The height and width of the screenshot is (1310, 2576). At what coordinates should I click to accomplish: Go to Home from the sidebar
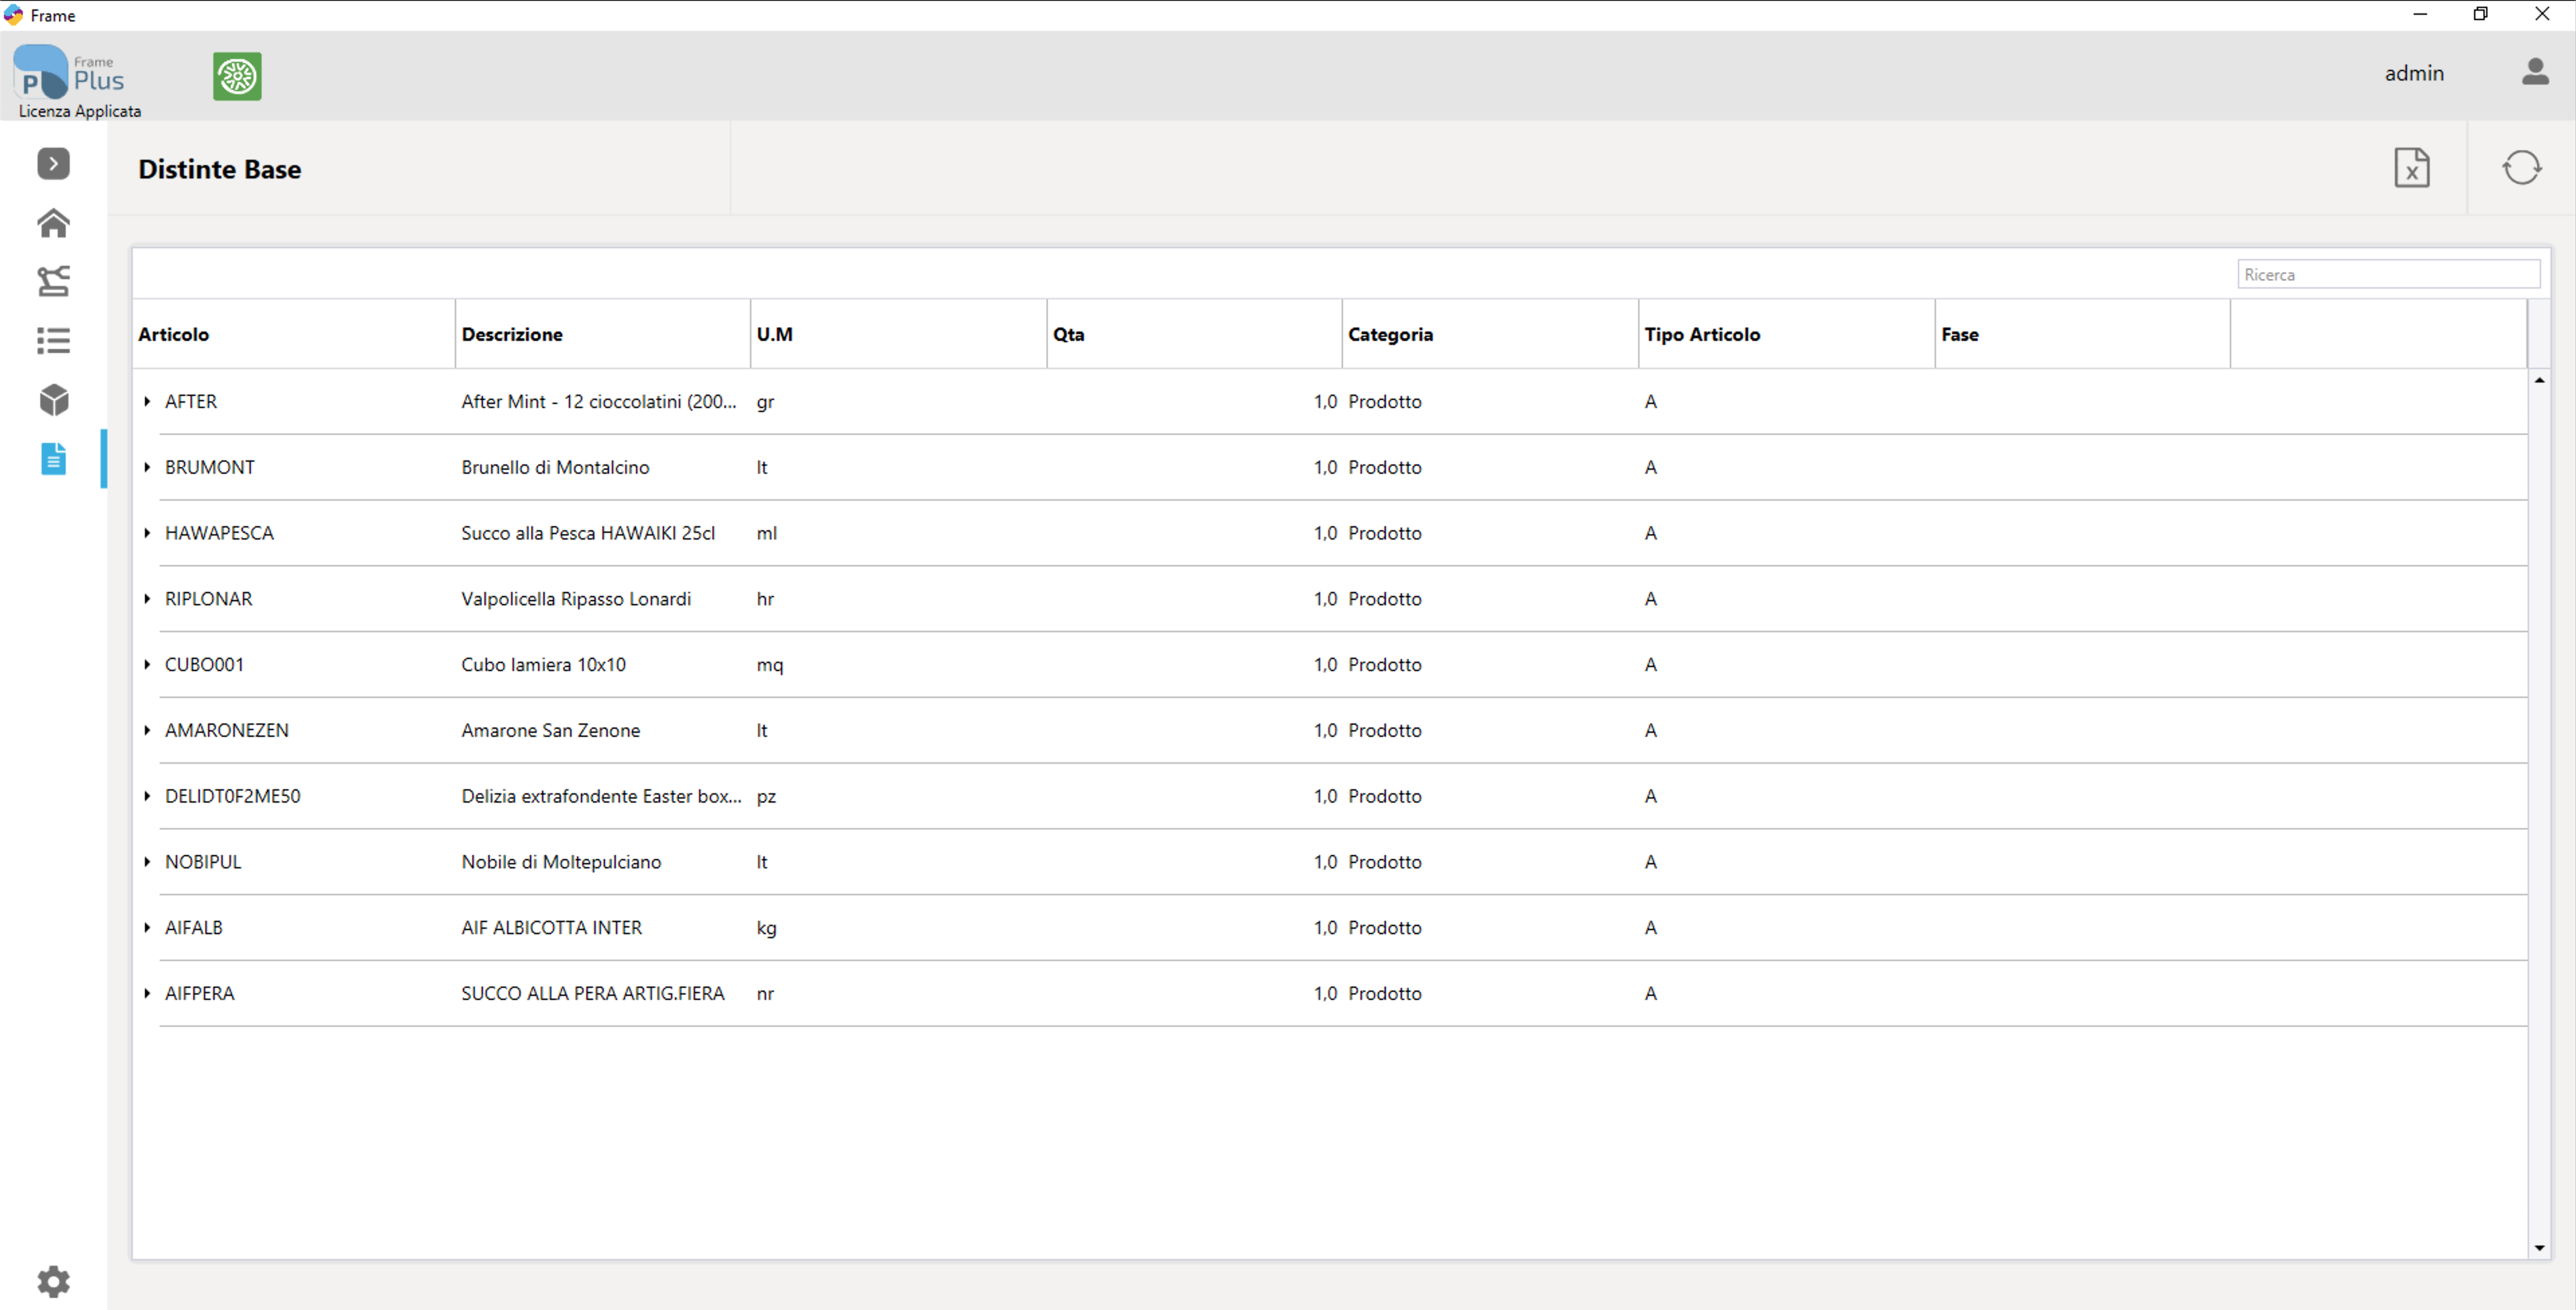click(x=53, y=223)
